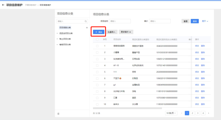Click the blue 添加 button
221x120 pixels.
click(99, 32)
